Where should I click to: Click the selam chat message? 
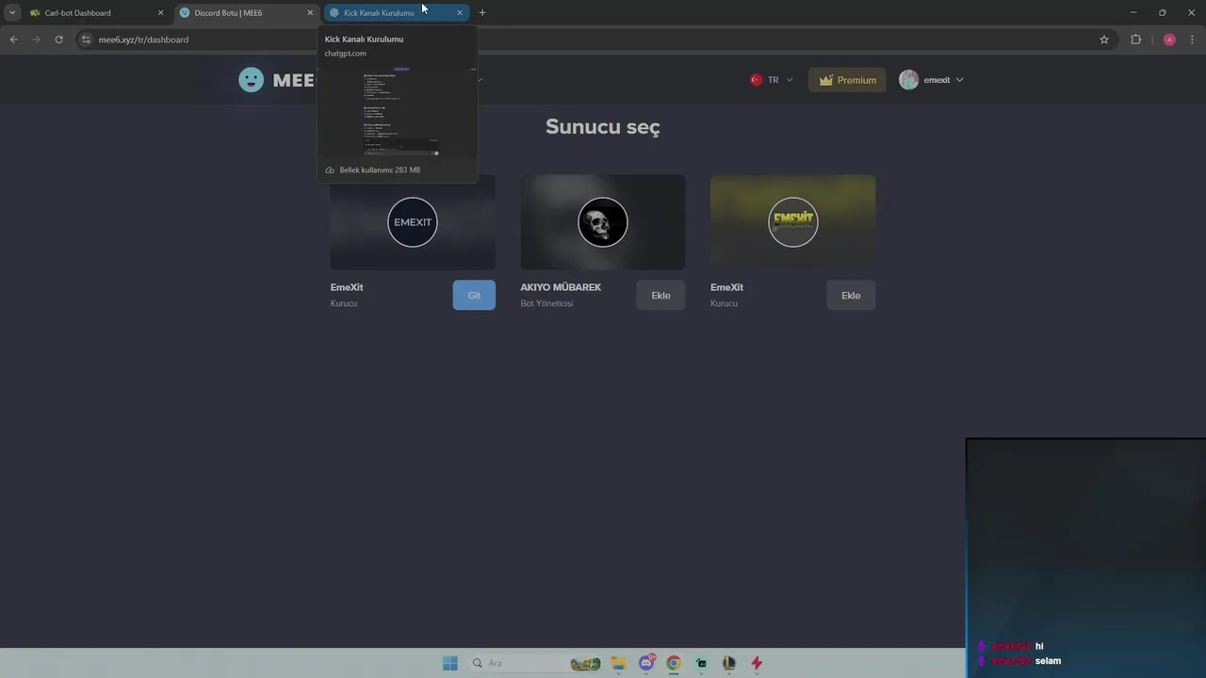coord(1048,661)
